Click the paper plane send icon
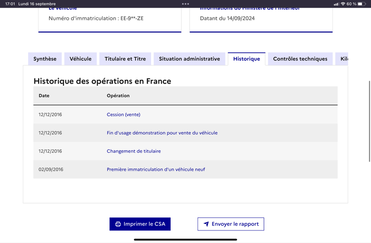Viewport: 371px width, 243px height. coord(206,224)
